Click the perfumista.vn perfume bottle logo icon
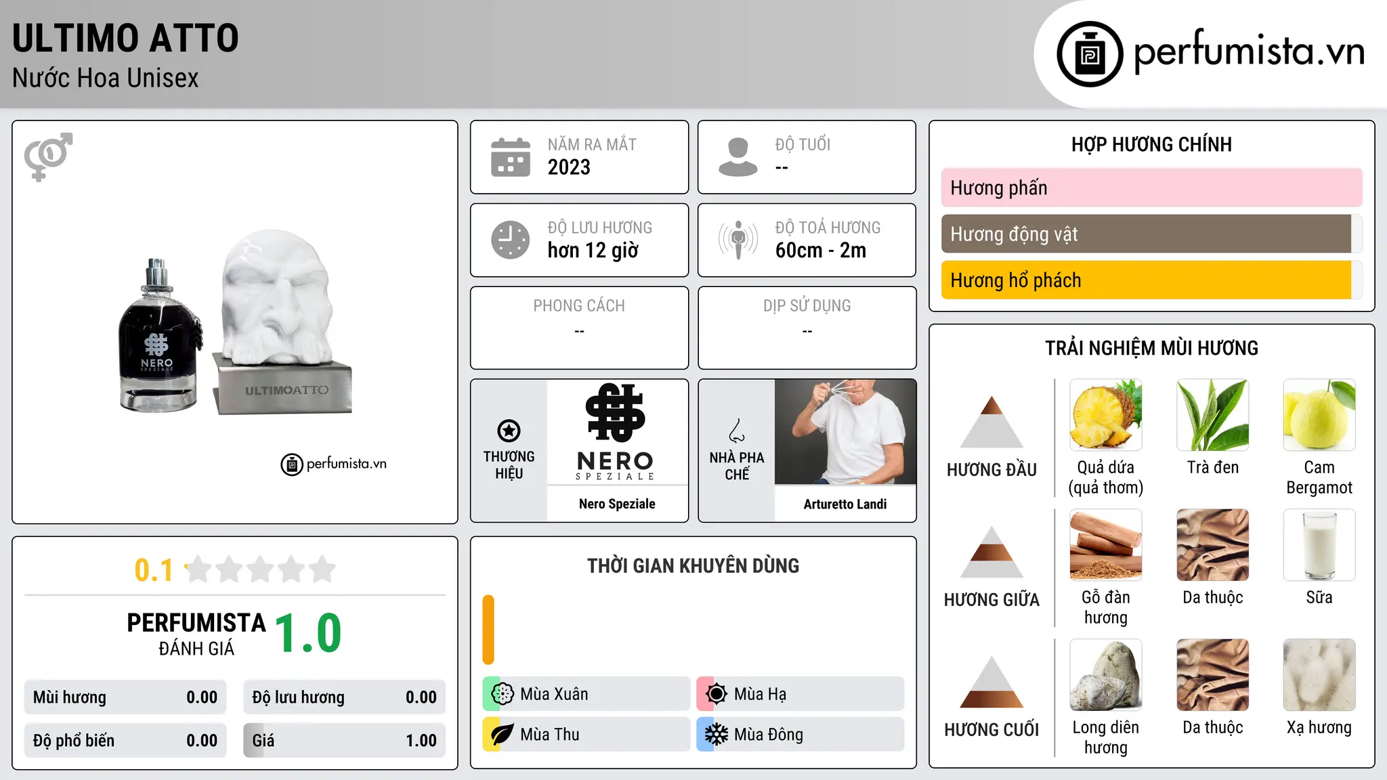This screenshot has width=1387, height=780. (x=1090, y=54)
